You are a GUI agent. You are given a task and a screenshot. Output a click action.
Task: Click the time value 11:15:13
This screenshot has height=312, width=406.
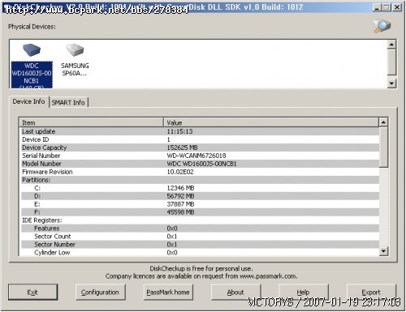point(179,131)
